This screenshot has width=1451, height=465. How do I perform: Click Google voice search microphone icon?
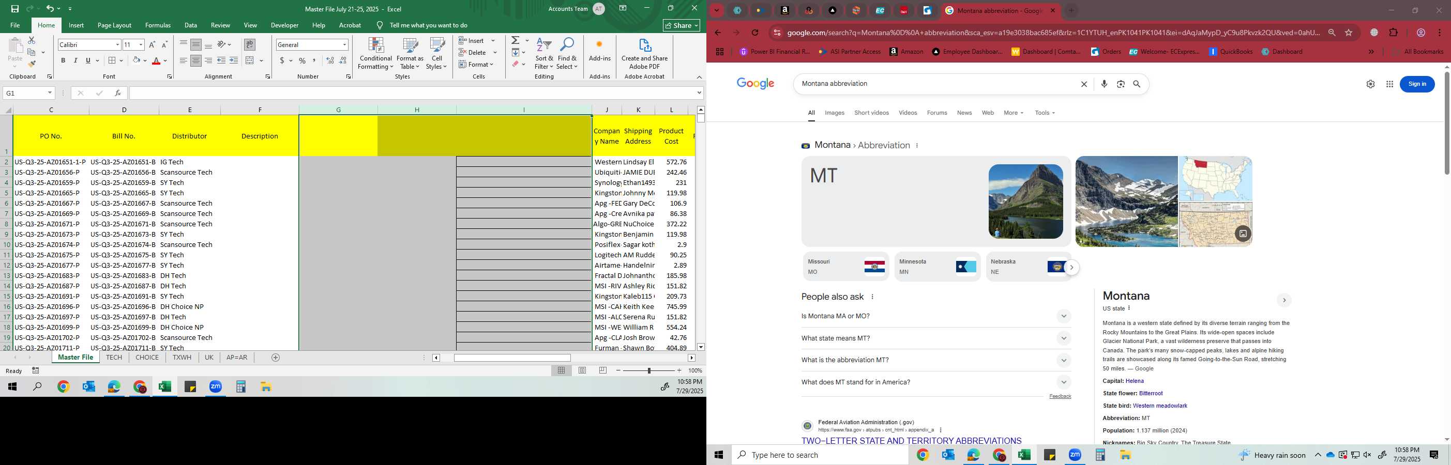point(1104,84)
